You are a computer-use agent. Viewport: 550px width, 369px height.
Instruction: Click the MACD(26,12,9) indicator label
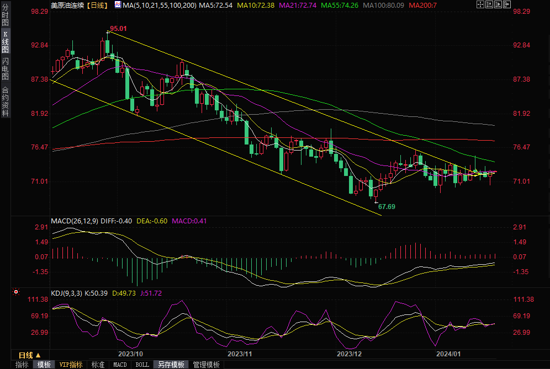point(75,221)
